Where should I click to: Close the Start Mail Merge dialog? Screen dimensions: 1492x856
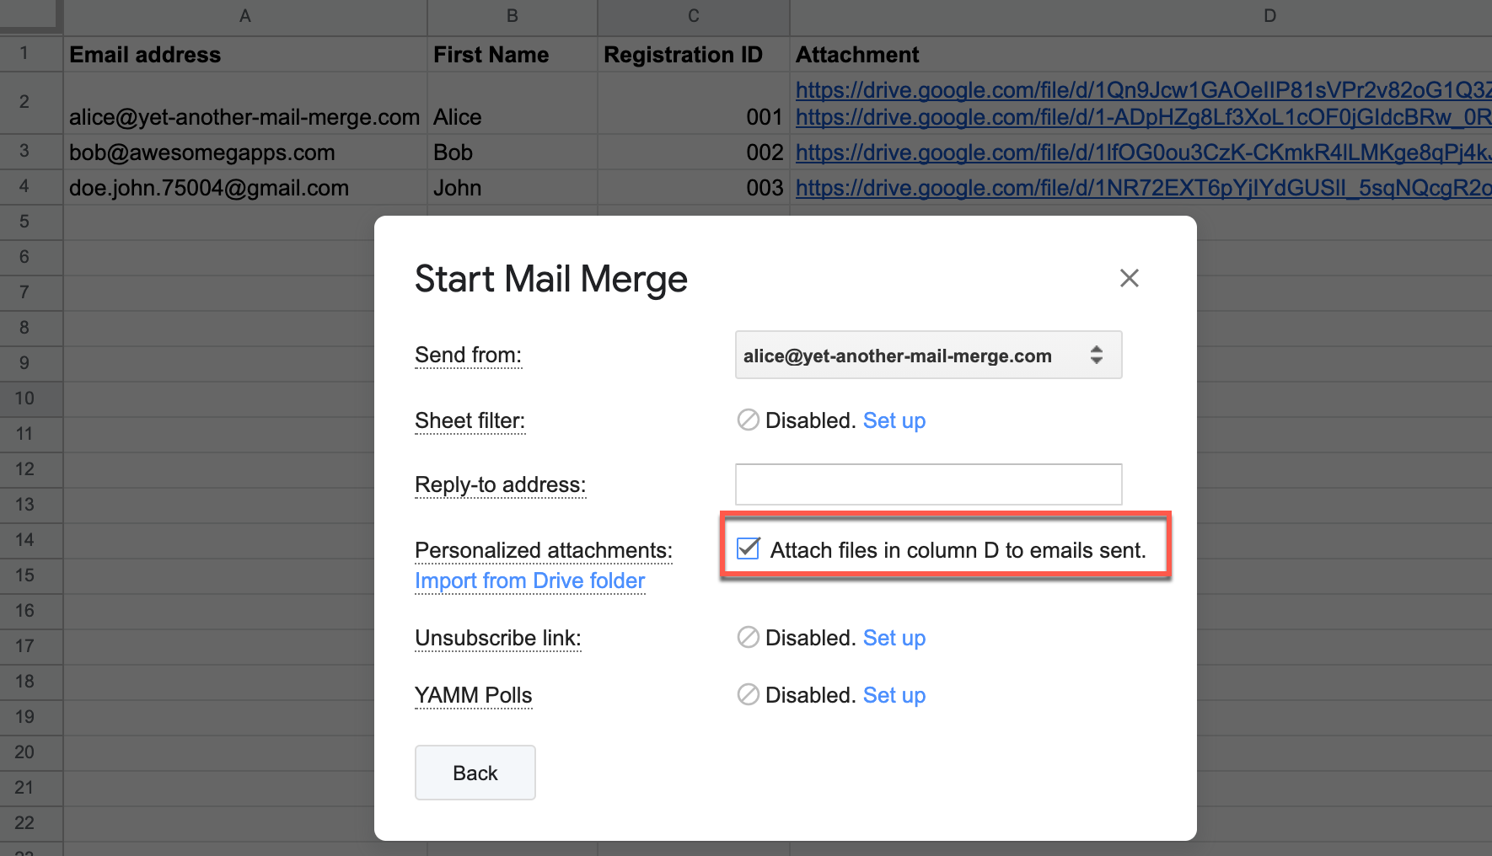click(1129, 278)
